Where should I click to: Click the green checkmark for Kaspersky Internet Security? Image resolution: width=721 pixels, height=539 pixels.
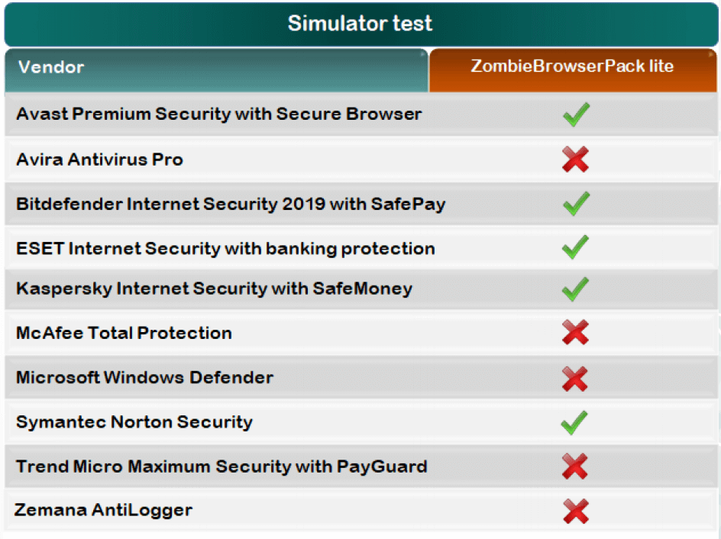pos(576,289)
